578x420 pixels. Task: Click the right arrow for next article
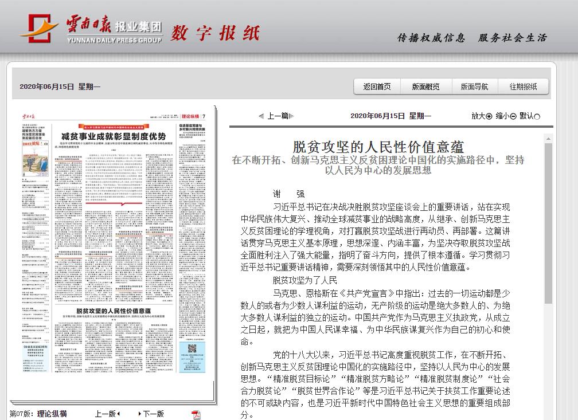click(292, 116)
